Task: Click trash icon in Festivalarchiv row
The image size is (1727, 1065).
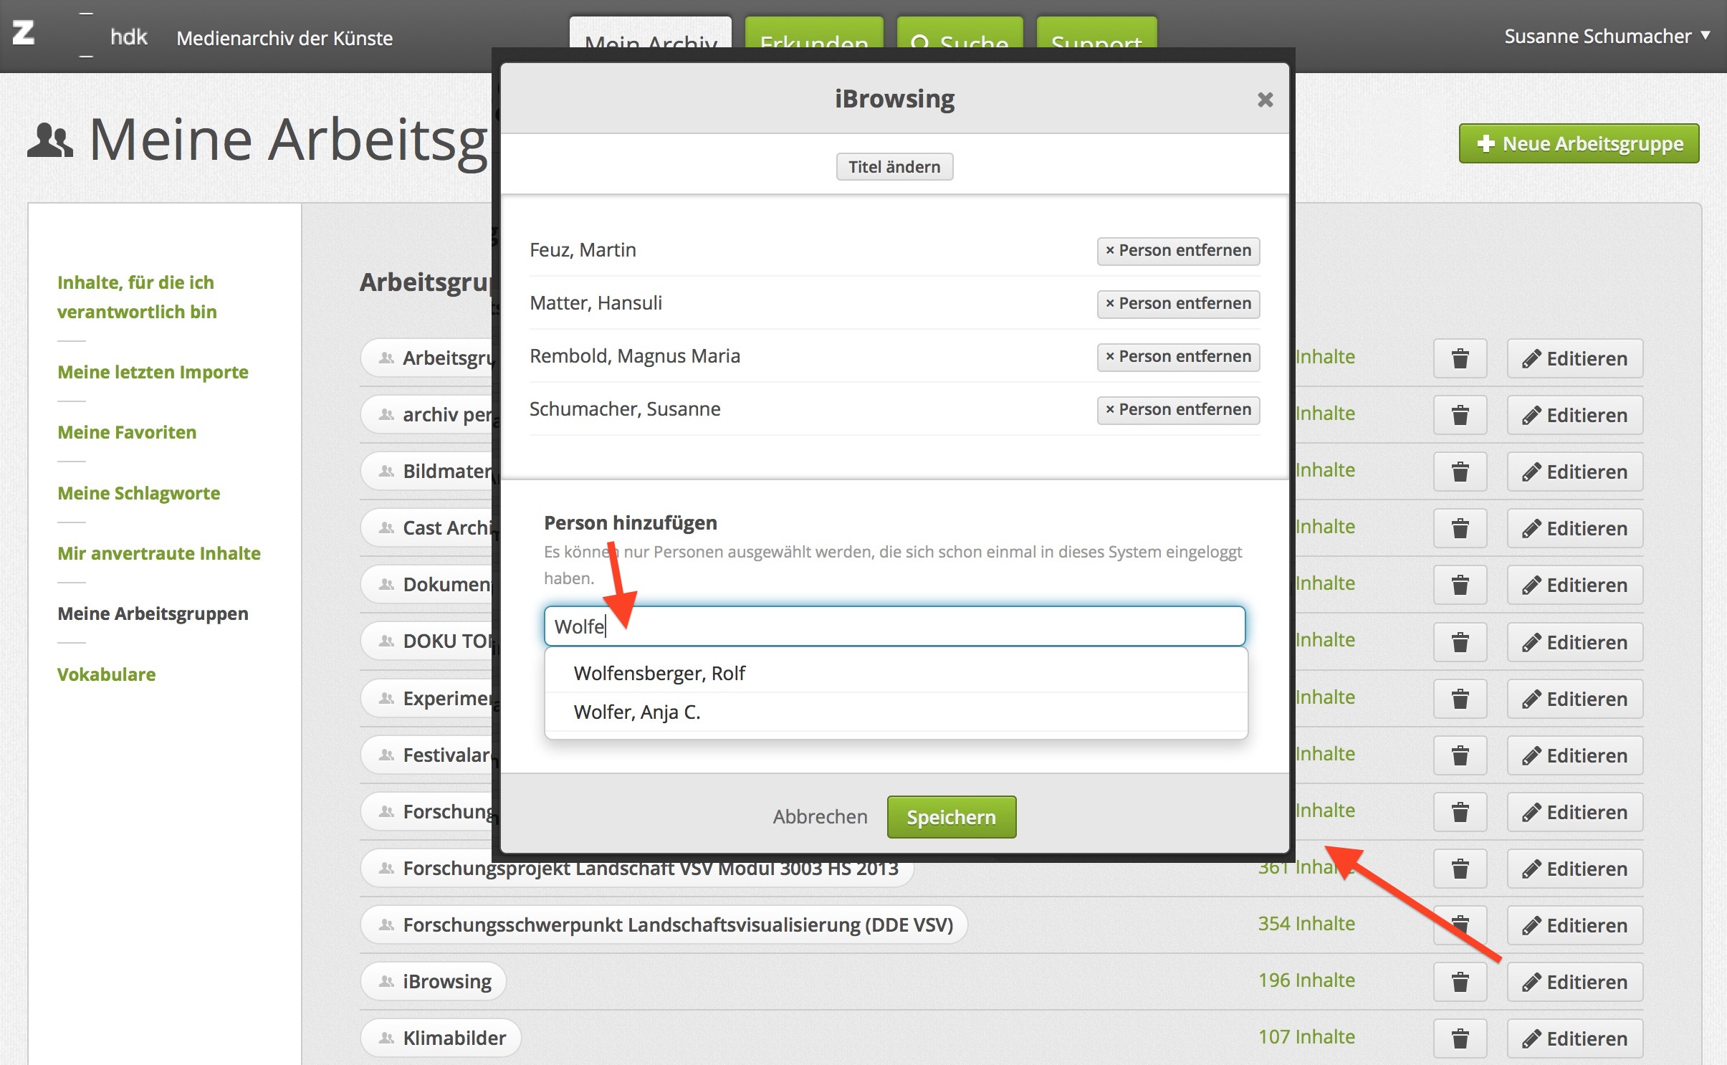Action: [x=1460, y=755]
